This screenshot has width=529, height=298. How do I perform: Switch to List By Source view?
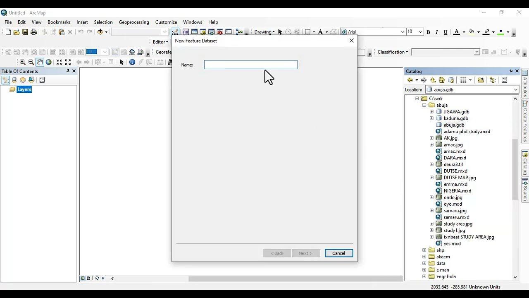coord(14,80)
